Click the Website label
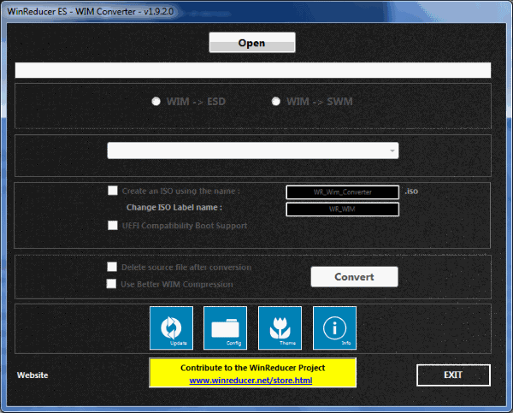The height and width of the screenshot is (413, 513). 32,375
